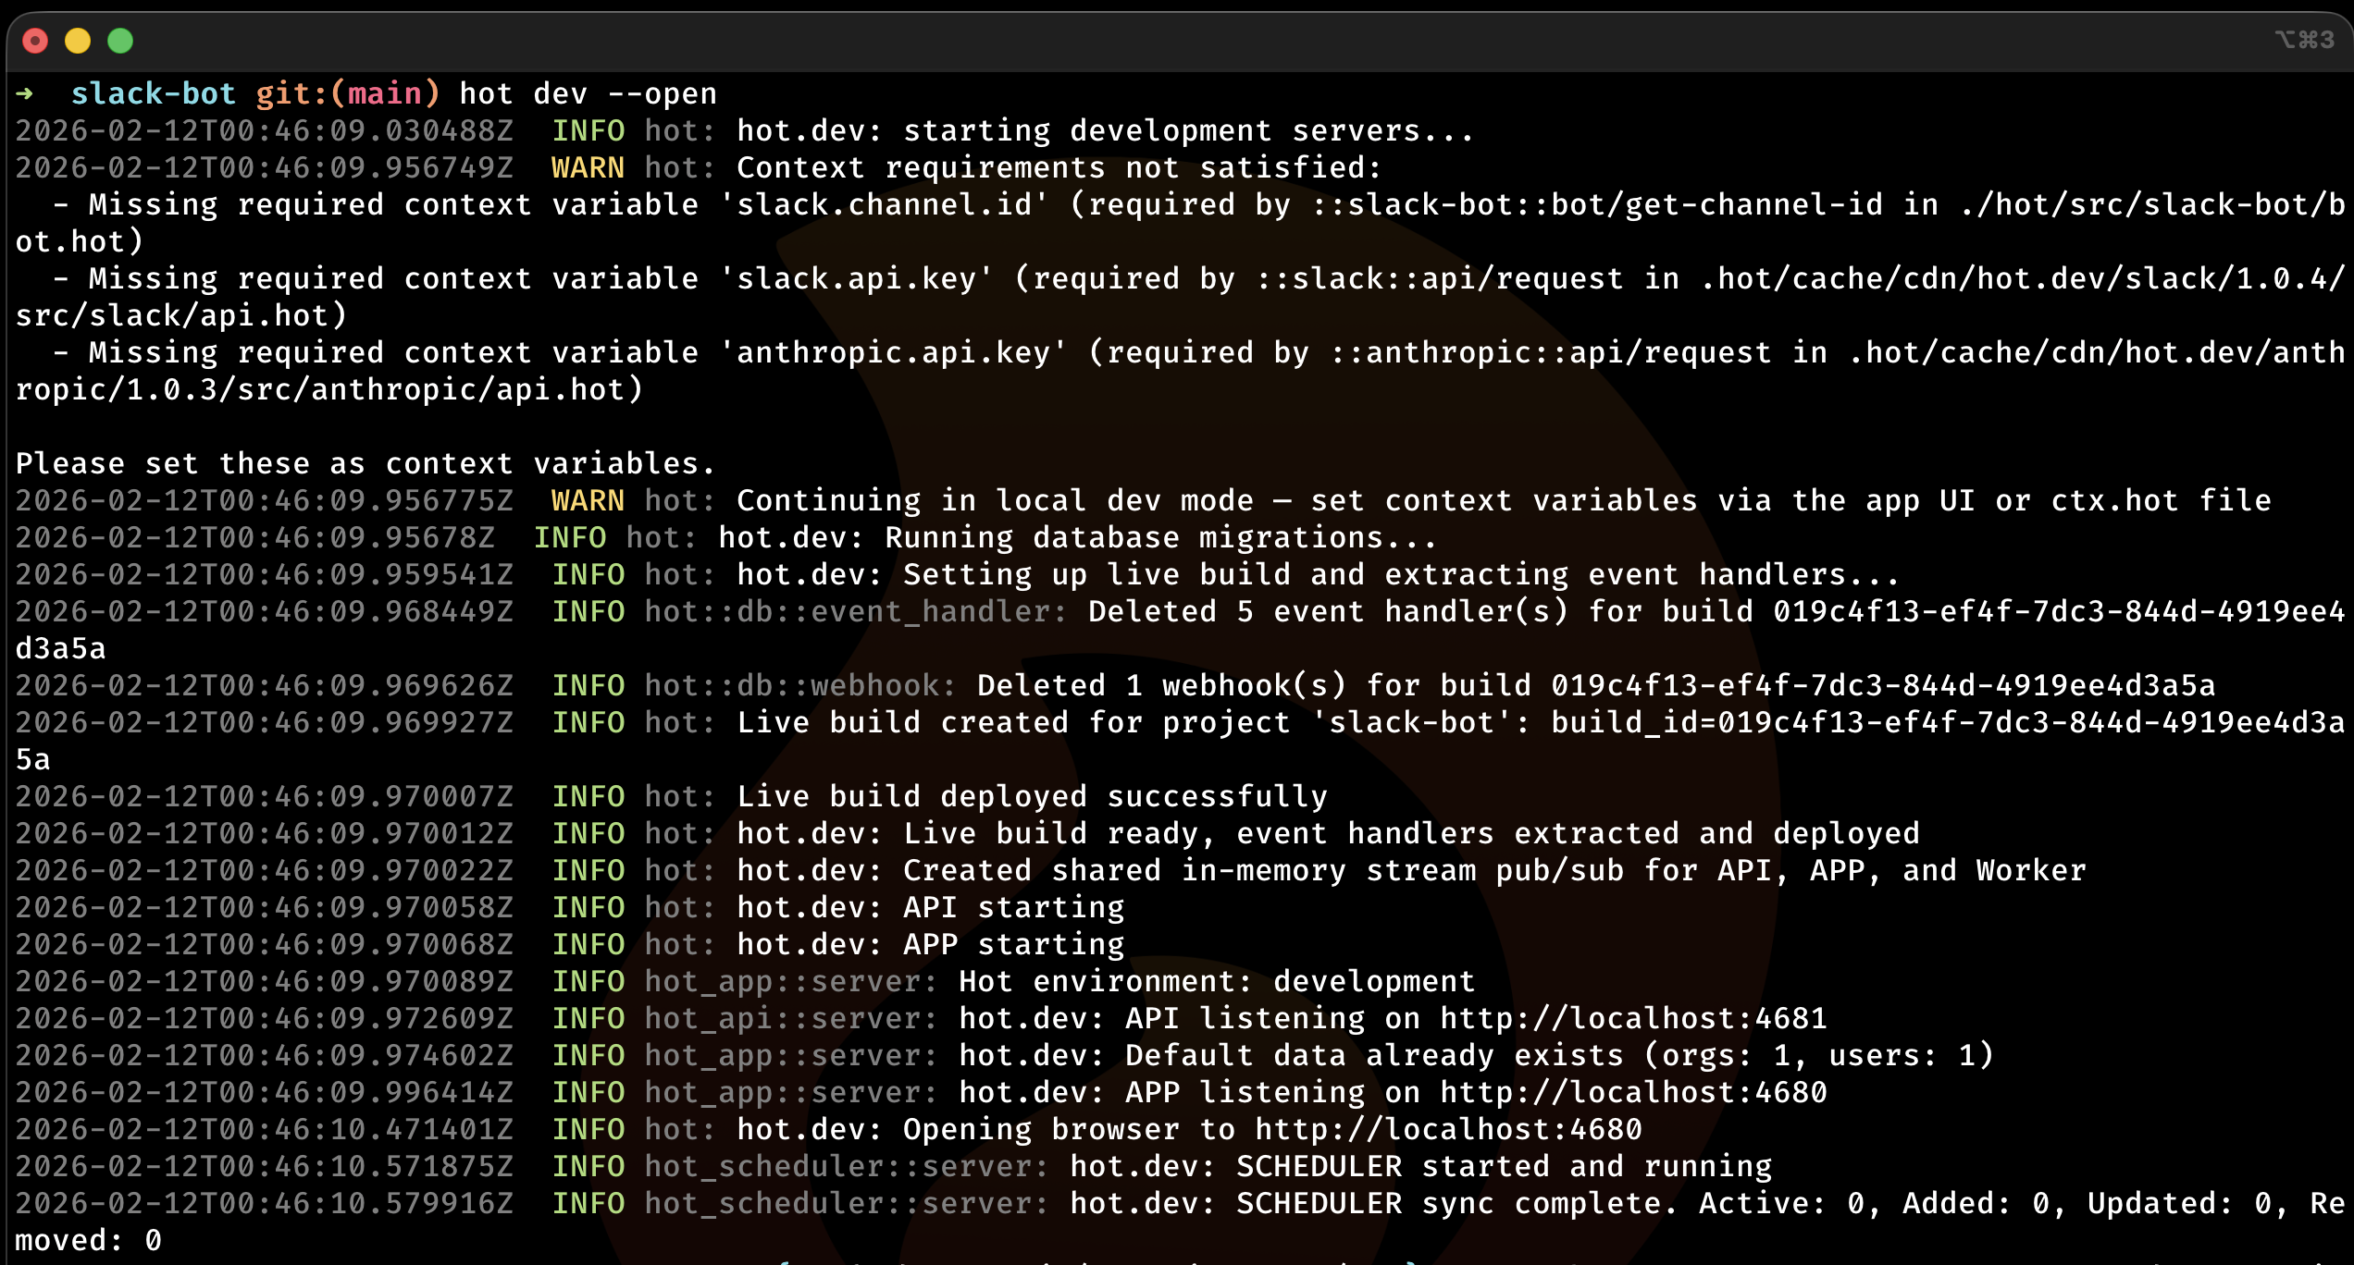The width and height of the screenshot is (2354, 1265).
Task: Click the 'hot dev --open' command text
Action: pos(587,93)
